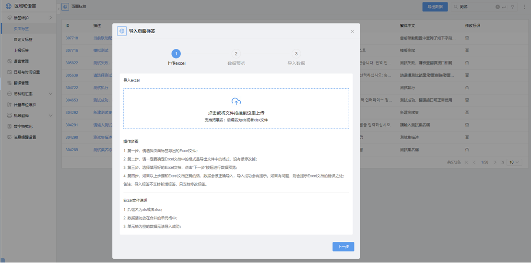Click the search magnifier icon

coord(456,7)
